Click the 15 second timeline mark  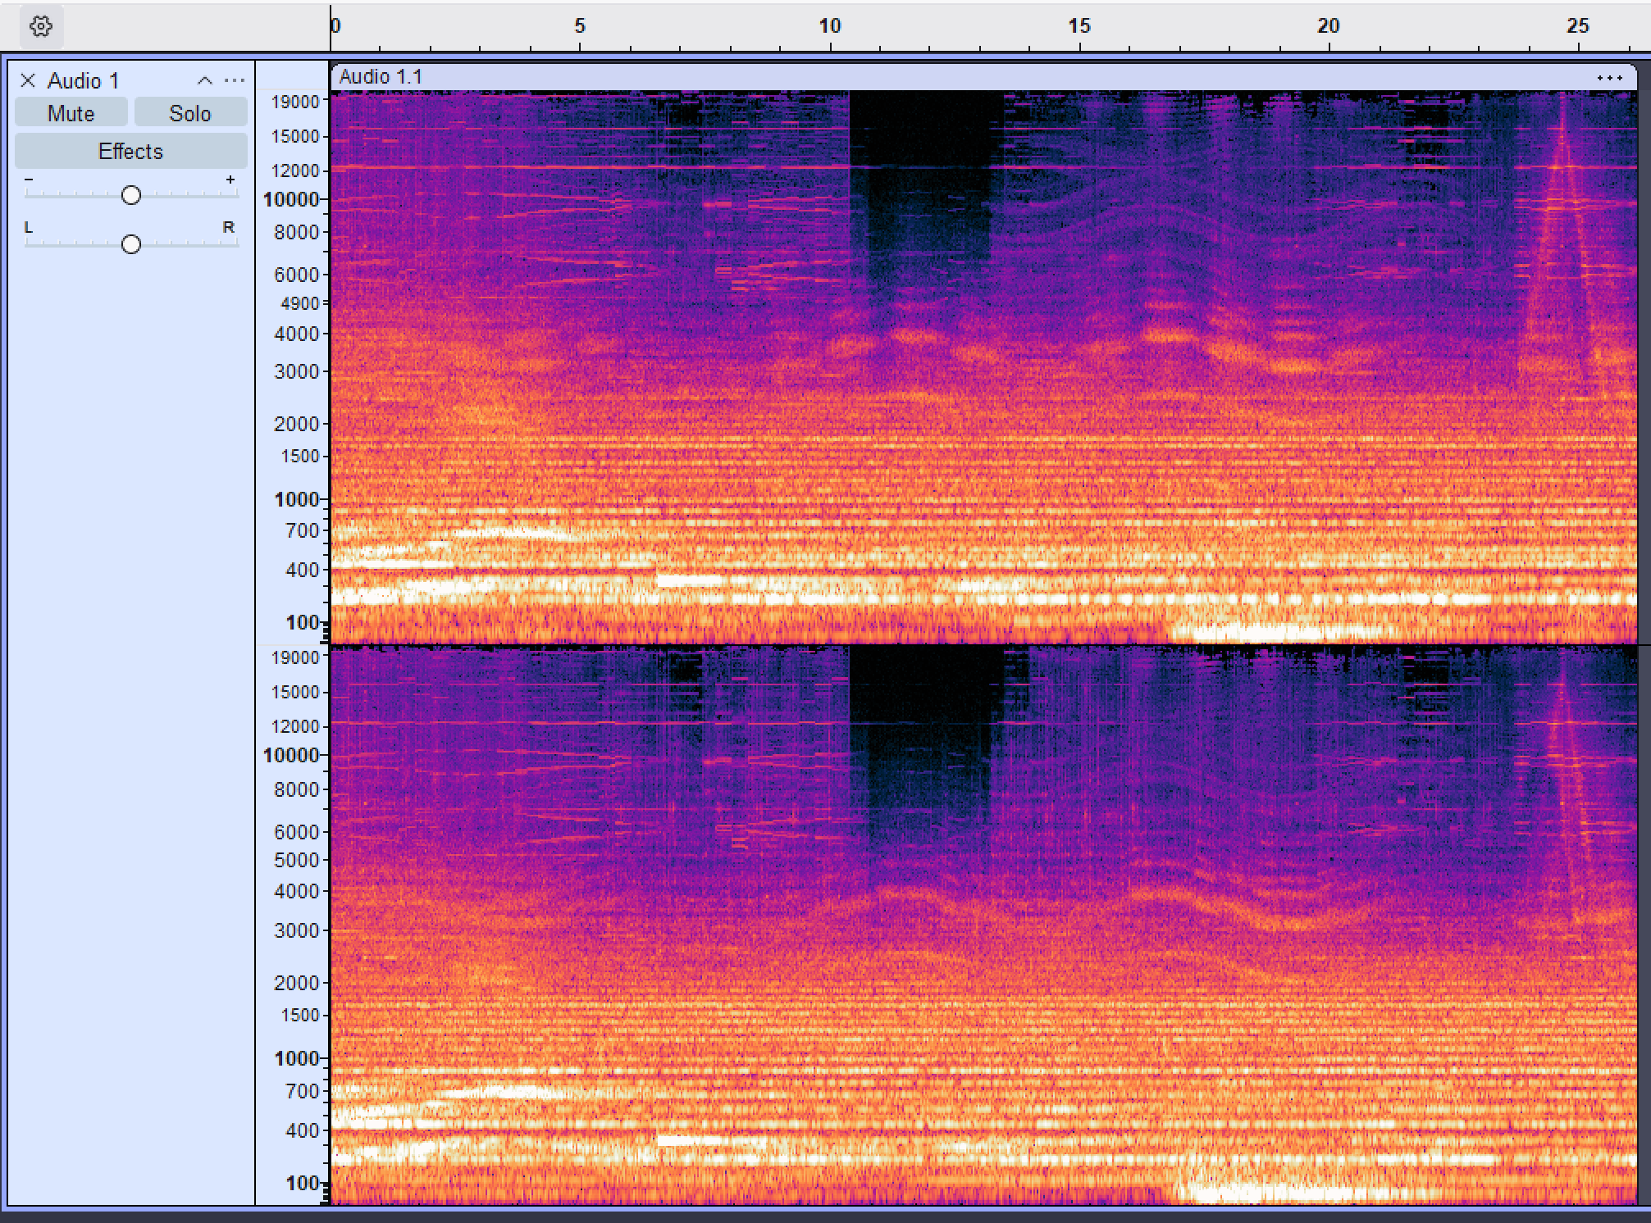point(1079,26)
